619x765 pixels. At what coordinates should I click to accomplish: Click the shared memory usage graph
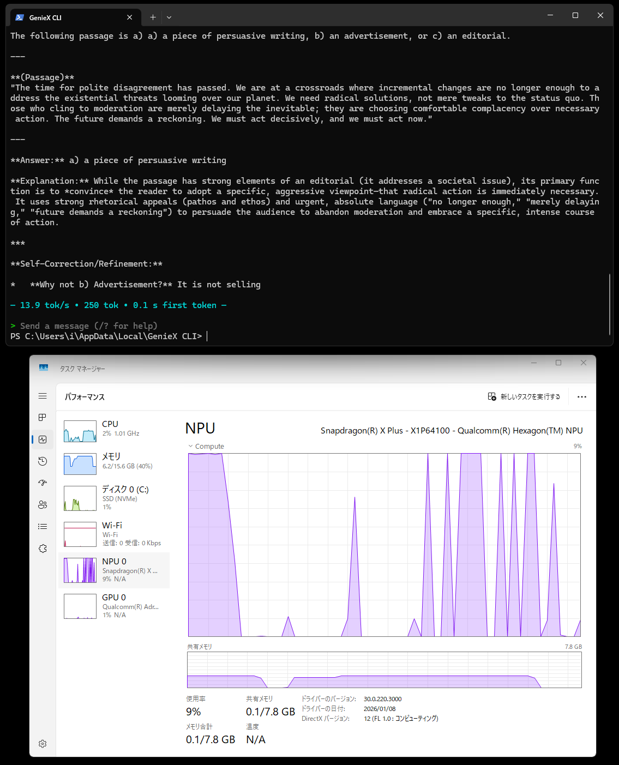coord(384,670)
